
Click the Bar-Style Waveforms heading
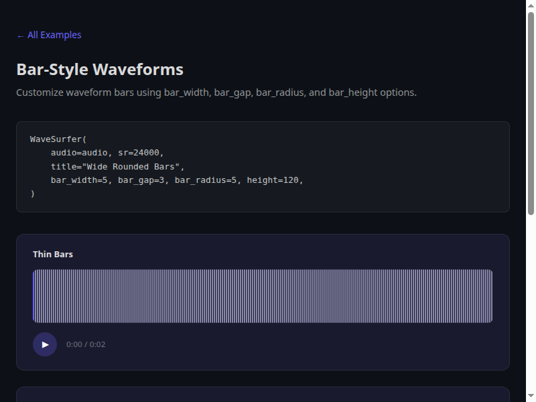click(100, 70)
